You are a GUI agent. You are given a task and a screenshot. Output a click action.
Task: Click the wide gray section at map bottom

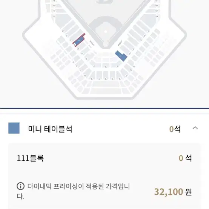coord(106,91)
